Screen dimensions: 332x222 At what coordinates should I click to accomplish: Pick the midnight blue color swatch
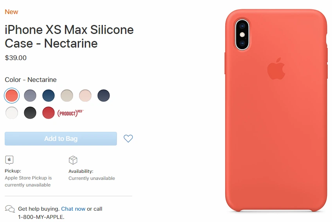tap(104, 96)
